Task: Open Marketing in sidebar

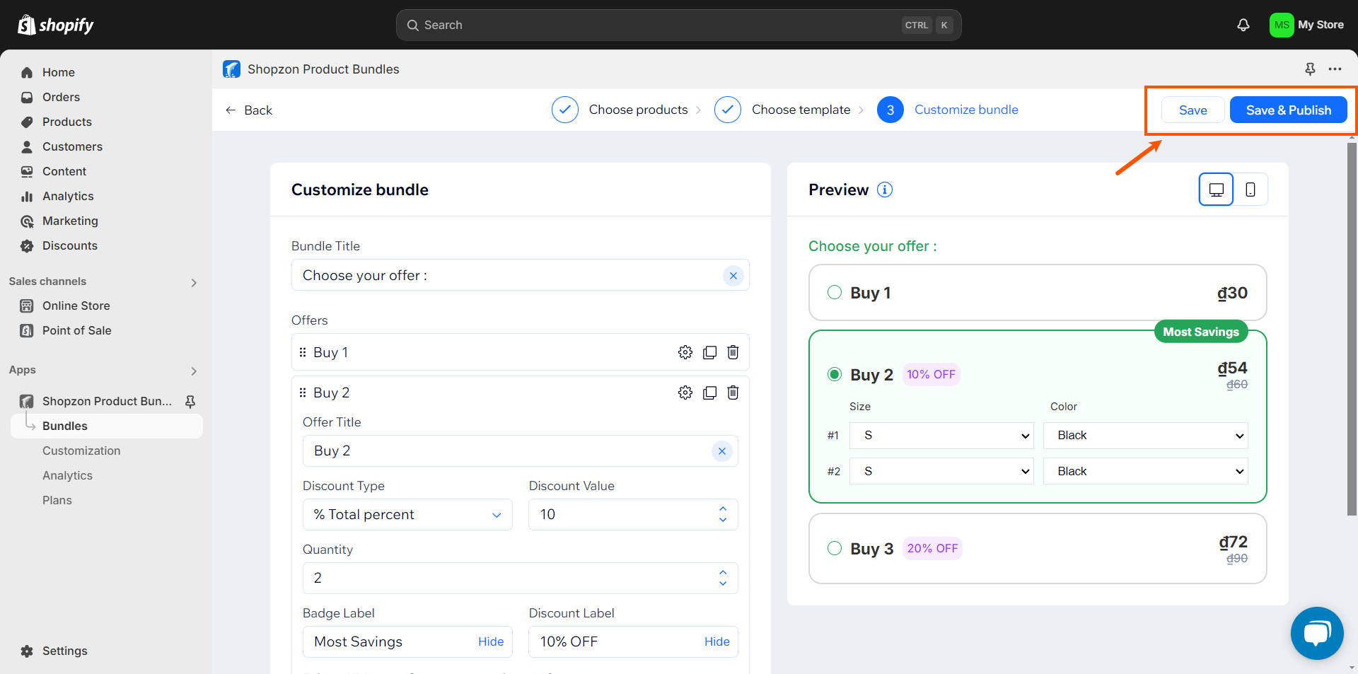Action: point(70,221)
